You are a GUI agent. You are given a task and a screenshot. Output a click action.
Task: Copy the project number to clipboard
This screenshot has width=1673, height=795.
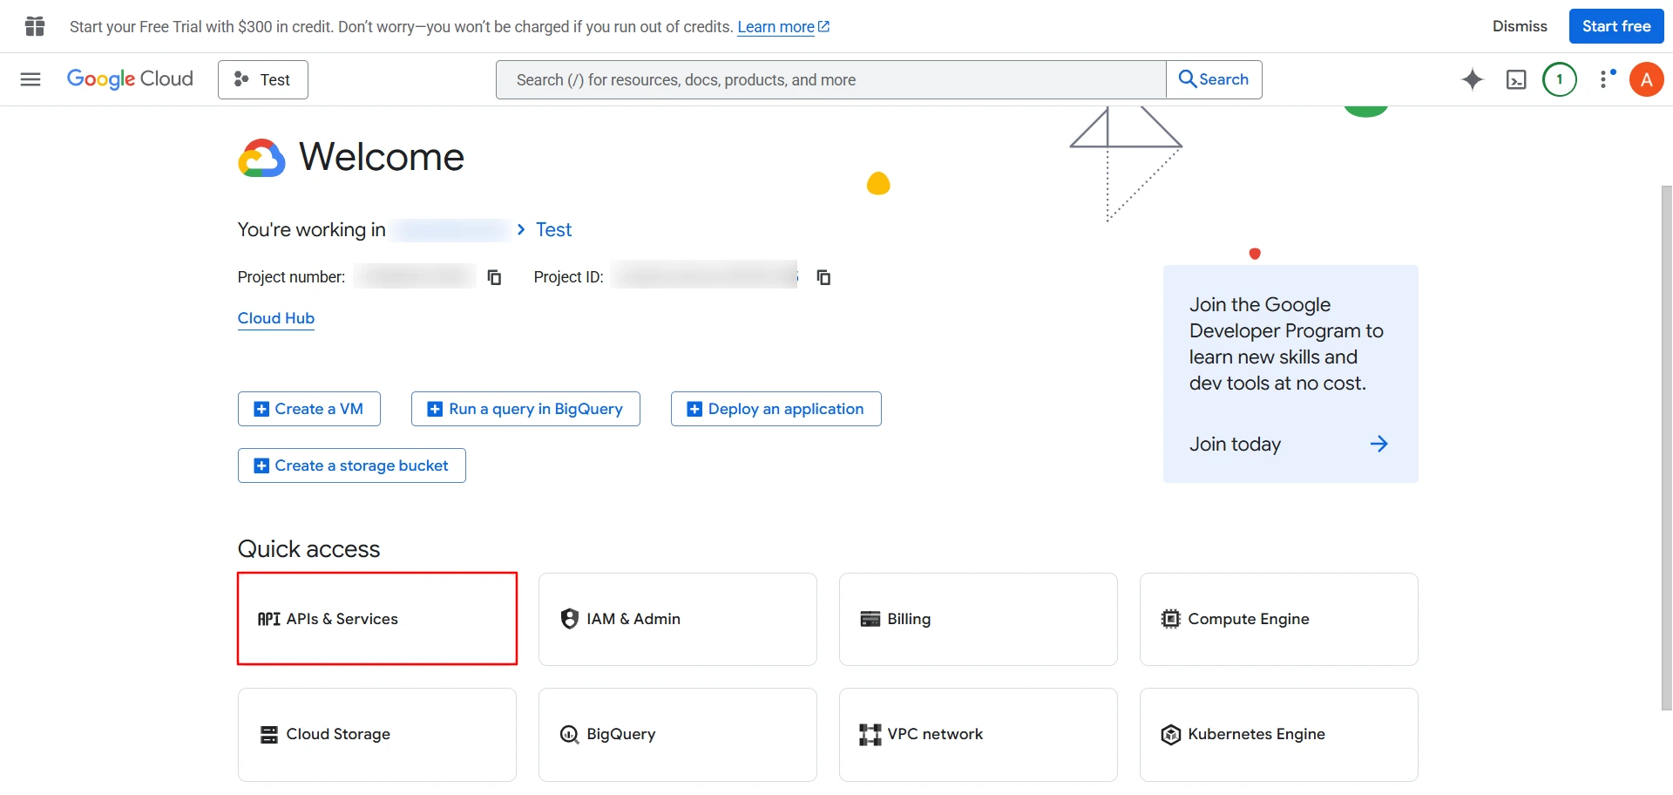(x=494, y=277)
